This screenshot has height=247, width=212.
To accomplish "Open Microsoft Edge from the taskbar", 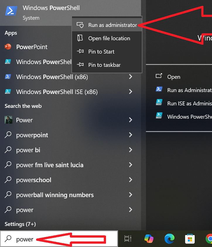I will [169, 239].
